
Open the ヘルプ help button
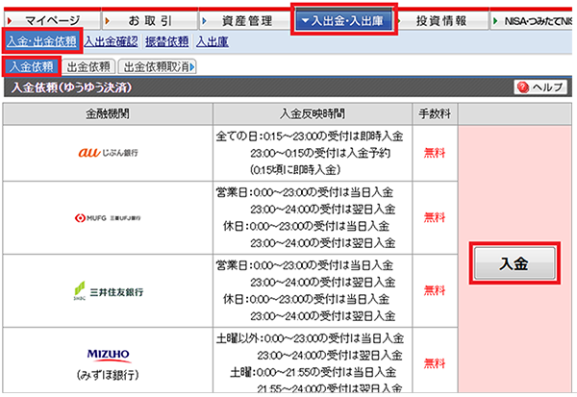tap(540, 87)
